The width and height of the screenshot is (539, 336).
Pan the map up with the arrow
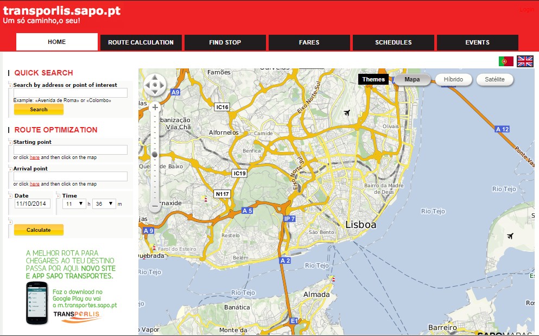pos(155,78)
